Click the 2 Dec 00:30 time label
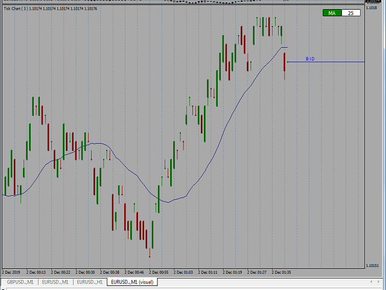 tap(85, 272)
